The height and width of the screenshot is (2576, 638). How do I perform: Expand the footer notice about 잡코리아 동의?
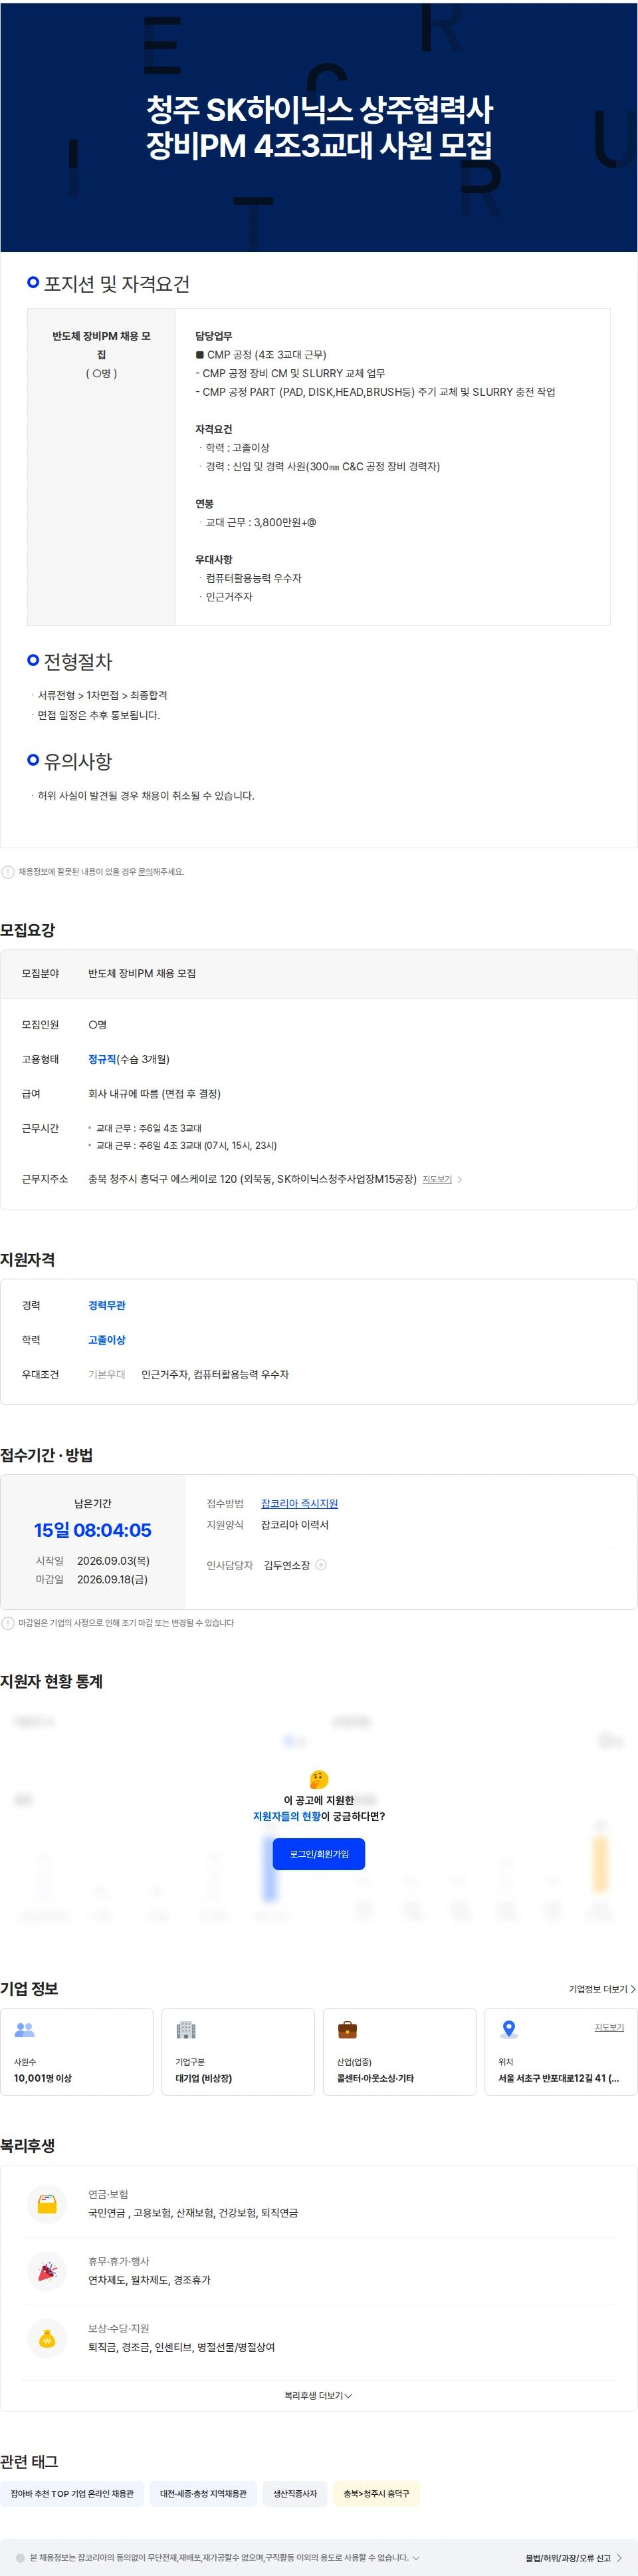tap(415, 2557)
